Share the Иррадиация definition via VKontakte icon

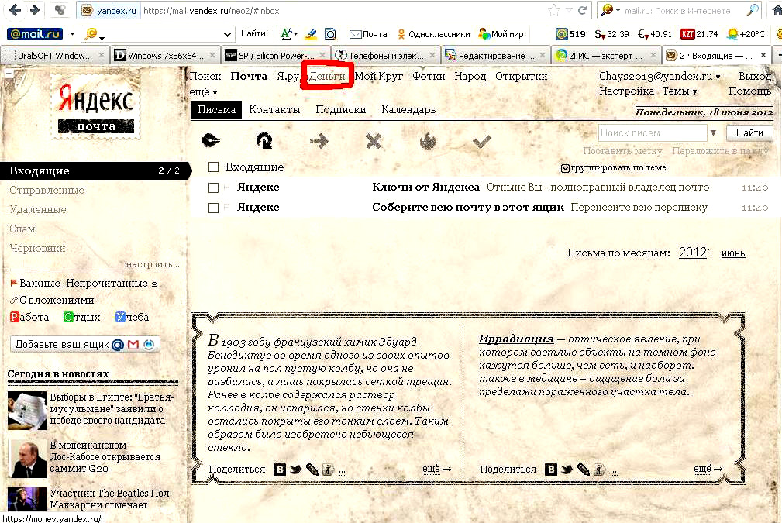550,470
